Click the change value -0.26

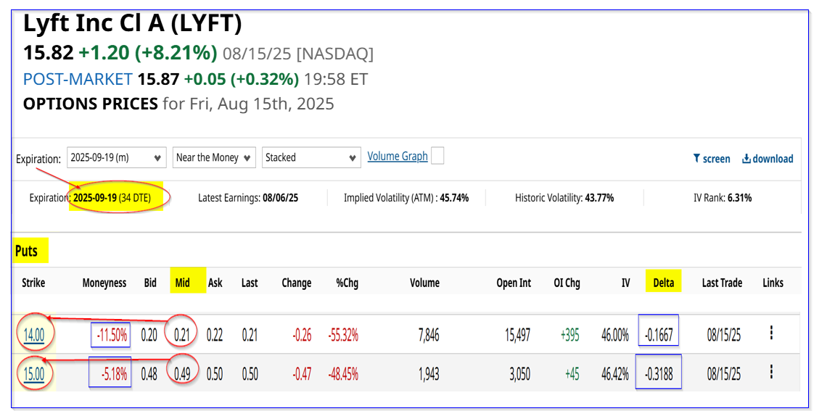(302, 335)
